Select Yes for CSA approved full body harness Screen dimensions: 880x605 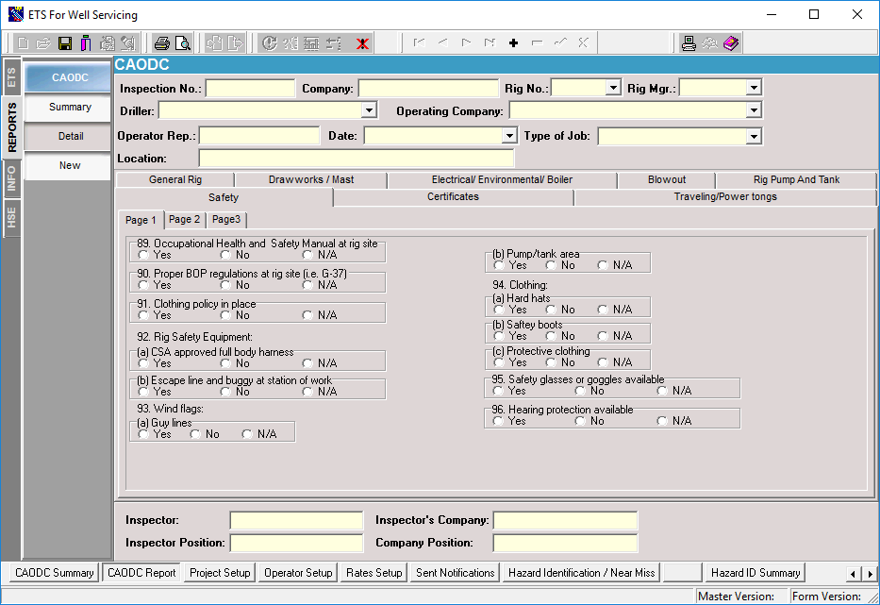(x=143, y=363)
